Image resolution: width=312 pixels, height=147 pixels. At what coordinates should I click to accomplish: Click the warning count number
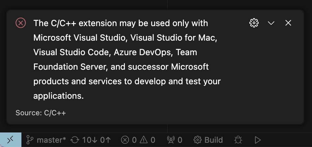pyautogui.click(x=153, y=140)
